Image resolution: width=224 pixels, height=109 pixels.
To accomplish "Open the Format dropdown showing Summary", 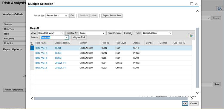I will click(54, 37).
